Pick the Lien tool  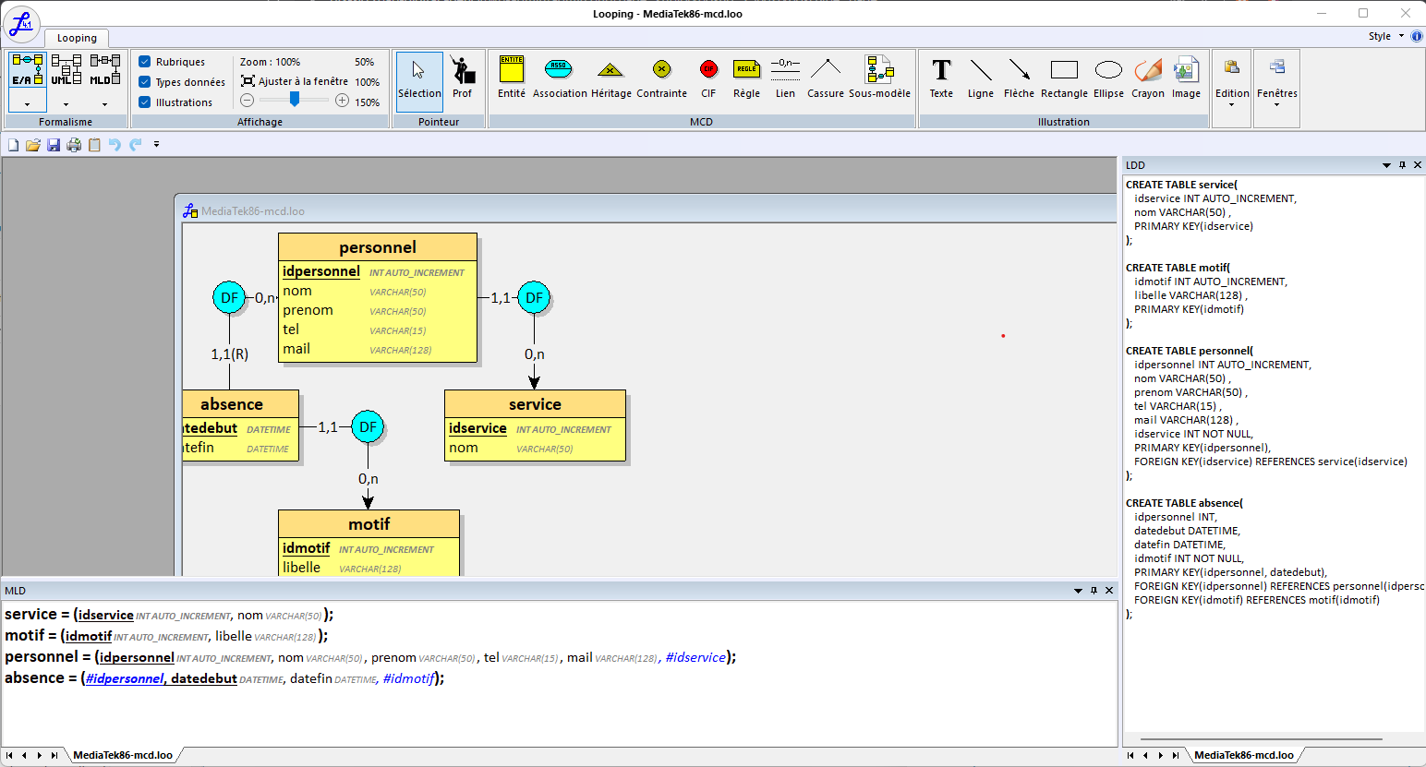click(x=785, y=78)
